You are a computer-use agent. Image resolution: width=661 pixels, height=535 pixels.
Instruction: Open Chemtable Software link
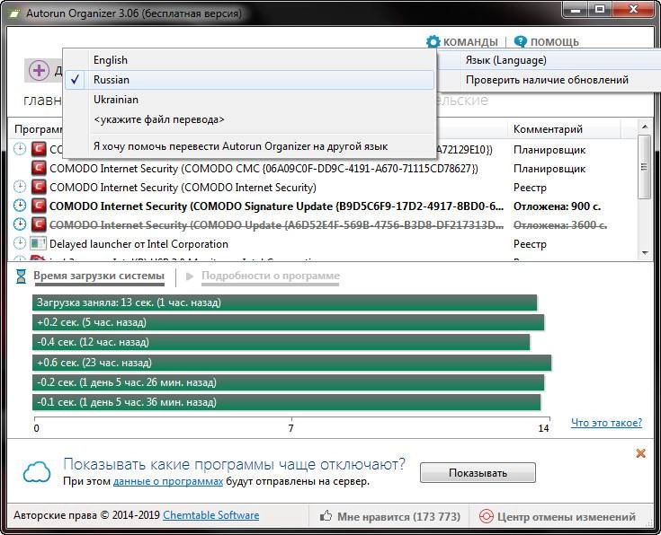[210, 515]
